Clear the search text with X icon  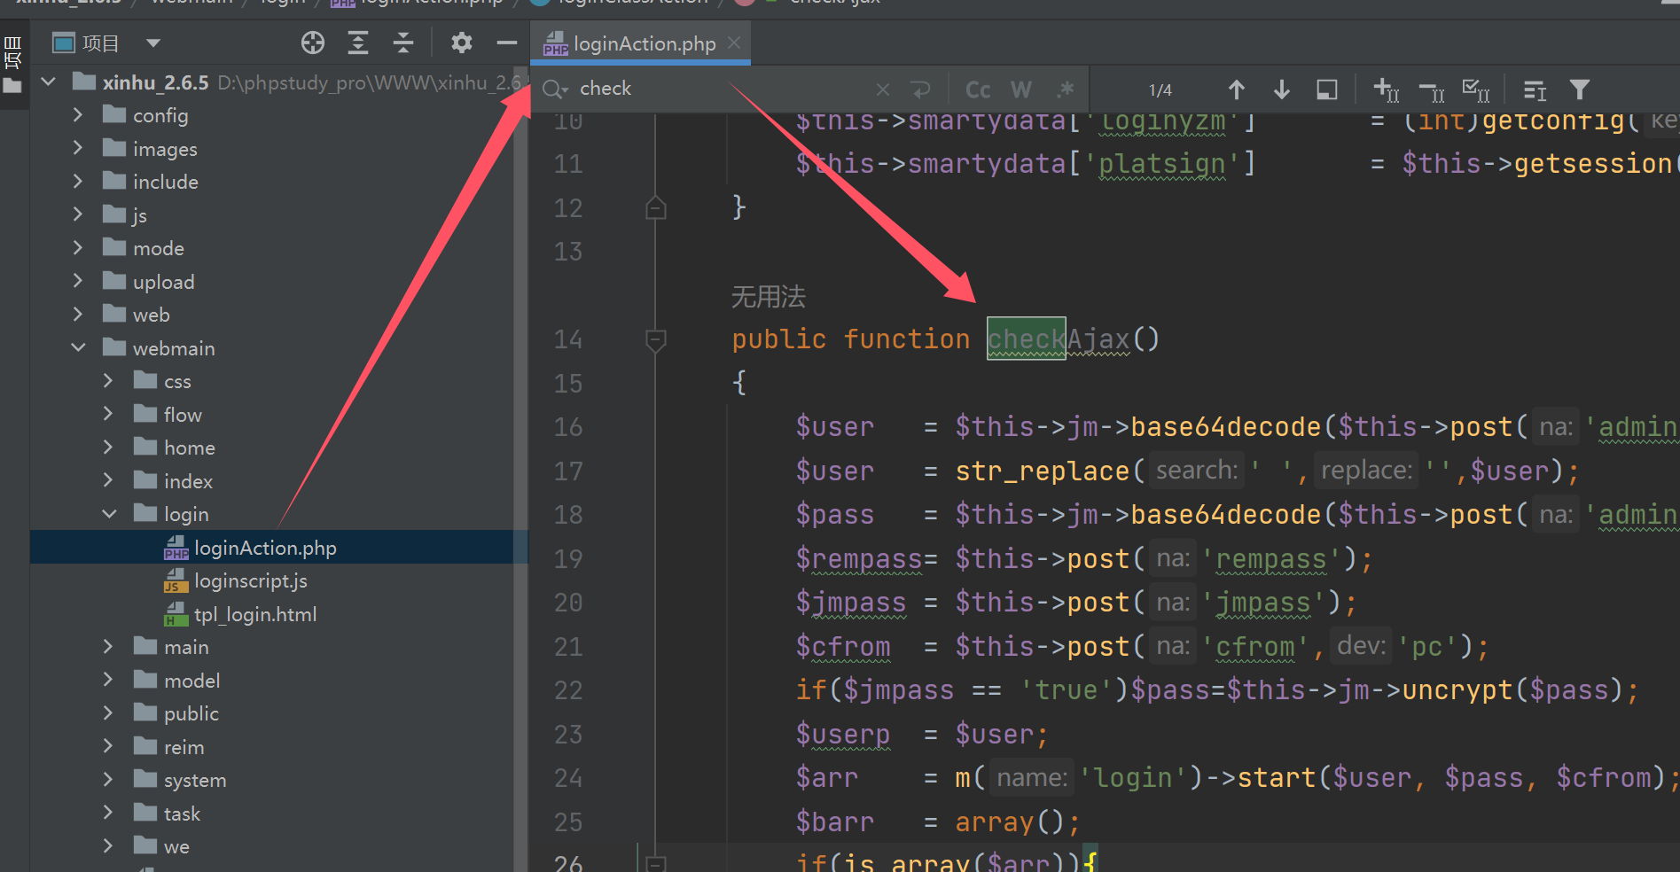pyautogui.click(x=882, y=90)
